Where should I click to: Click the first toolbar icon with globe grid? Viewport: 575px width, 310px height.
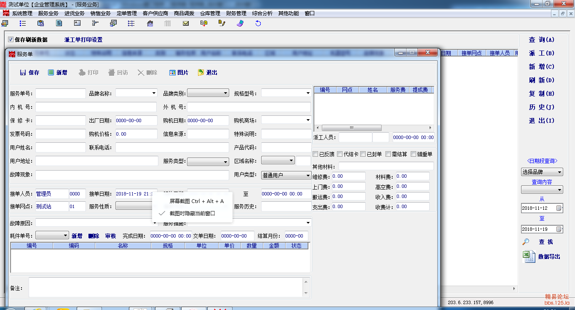coord(5,24)
